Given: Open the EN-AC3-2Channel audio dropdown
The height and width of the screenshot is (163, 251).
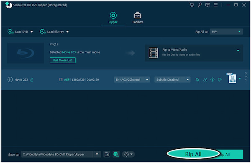Looking at the screenshot, I should coord(132,79).
